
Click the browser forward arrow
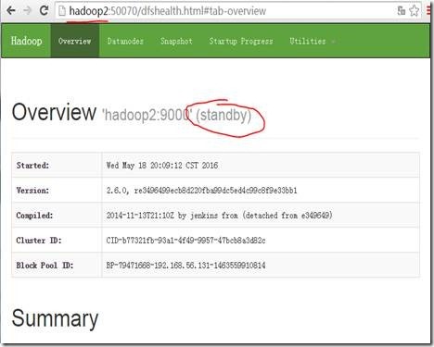tap(28, 10)
